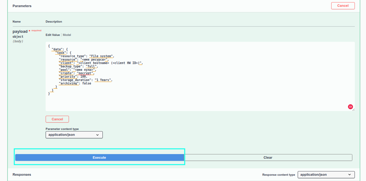Select the Edit Value tab
Viewport: 366px width, 181px height.
[52, 35]
